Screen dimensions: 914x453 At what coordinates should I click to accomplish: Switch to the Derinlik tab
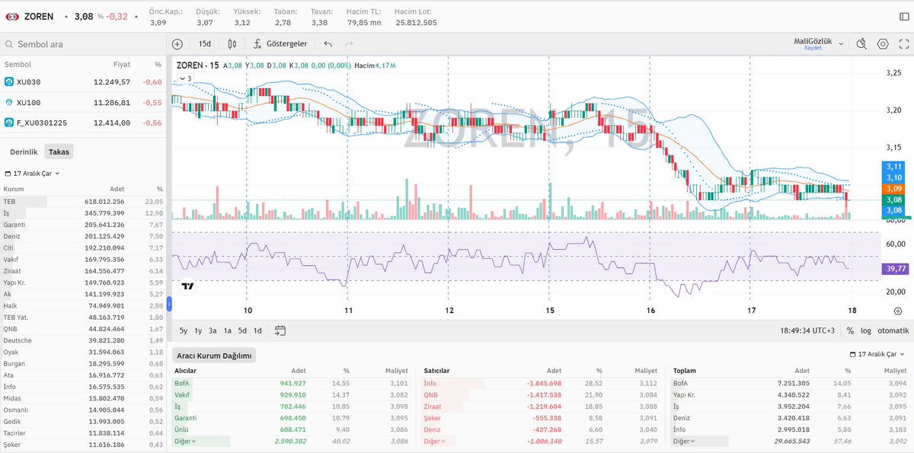point(23,152)
